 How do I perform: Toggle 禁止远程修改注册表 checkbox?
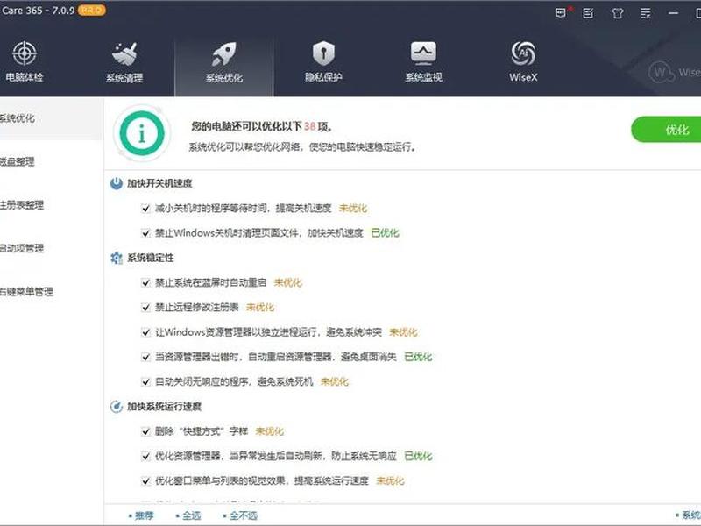coord(145,308)
